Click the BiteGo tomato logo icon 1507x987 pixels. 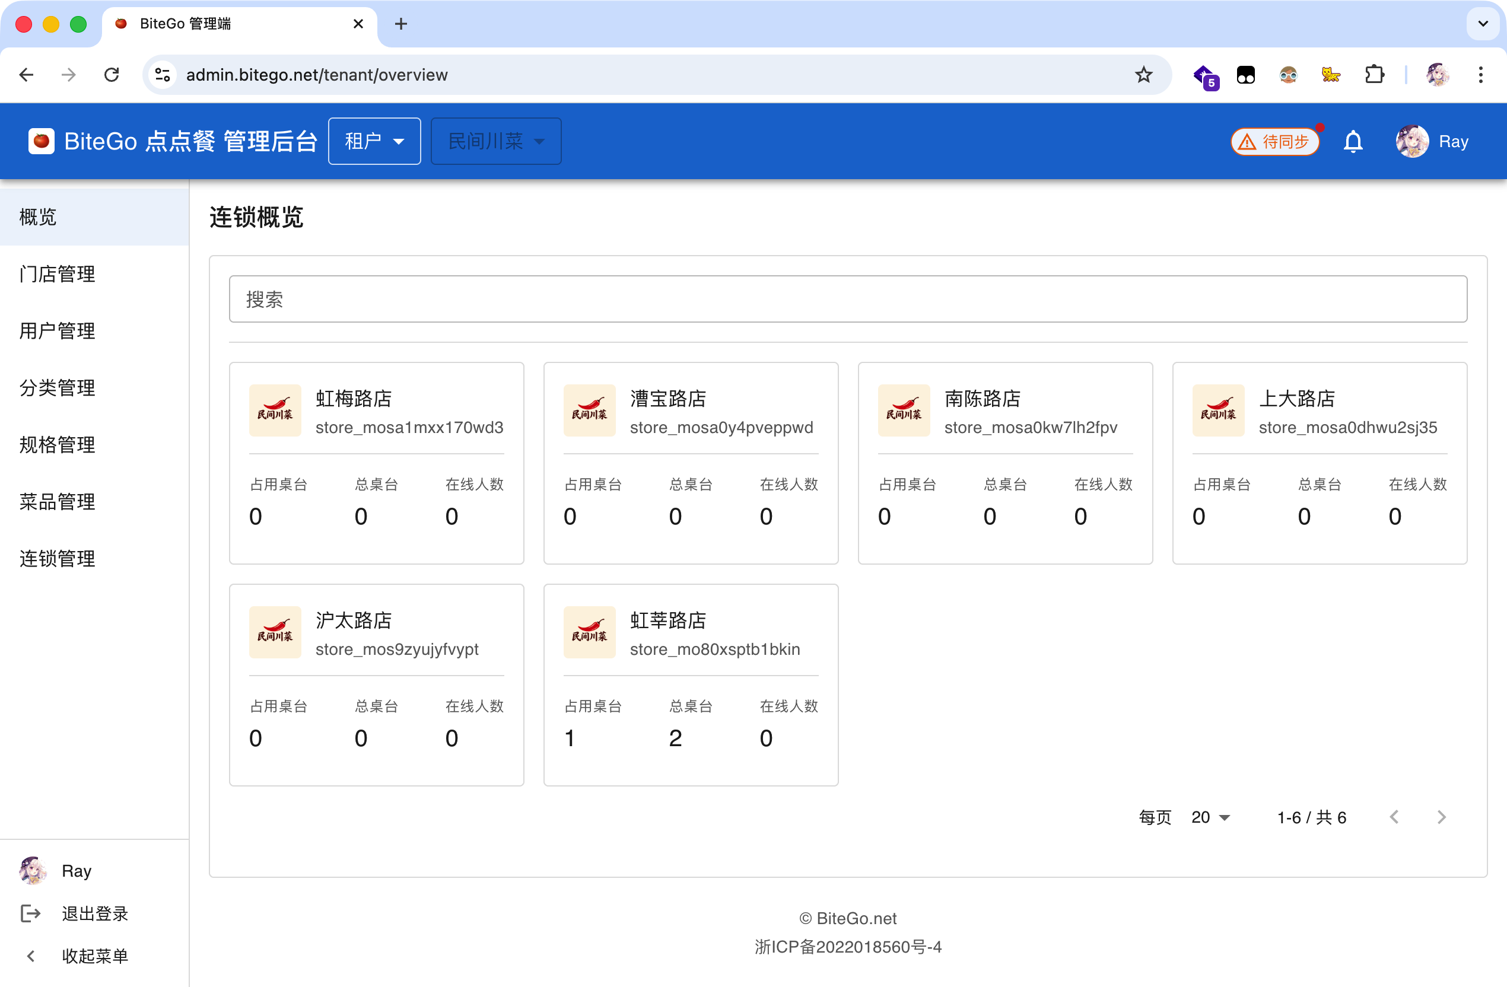(41, 141)
